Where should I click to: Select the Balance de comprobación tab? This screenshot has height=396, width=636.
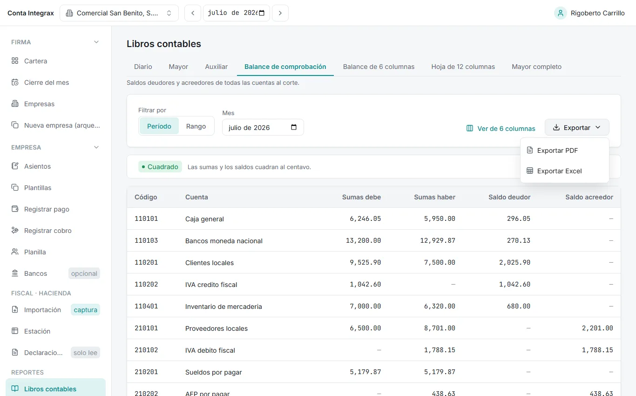pyautogui.click(x=285, y=67)
